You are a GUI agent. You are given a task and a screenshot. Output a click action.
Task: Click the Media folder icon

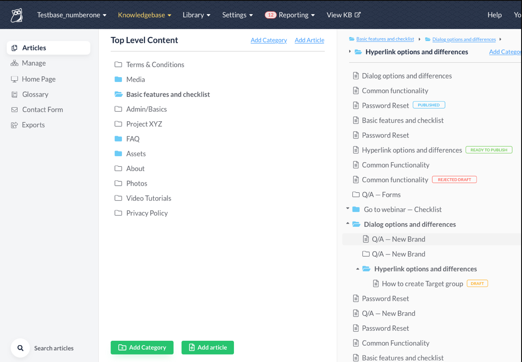click(118, 79)
